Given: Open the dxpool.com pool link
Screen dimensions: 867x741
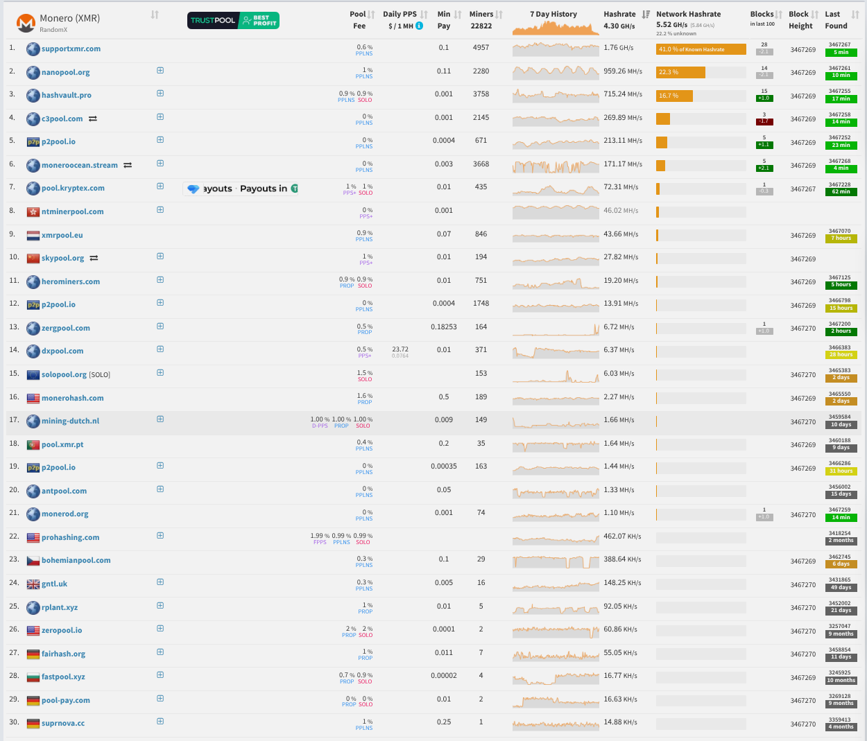Looking at the screenshot, I should [62, 351].
